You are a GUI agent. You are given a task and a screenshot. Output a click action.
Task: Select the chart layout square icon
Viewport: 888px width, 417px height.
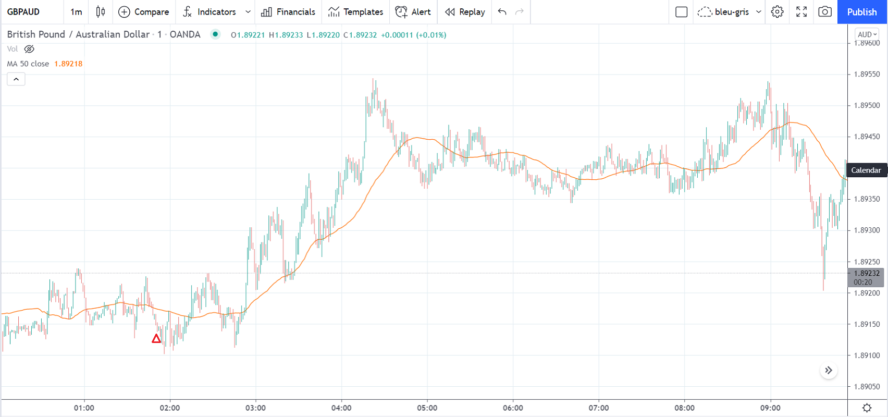(x=681, y=12)
